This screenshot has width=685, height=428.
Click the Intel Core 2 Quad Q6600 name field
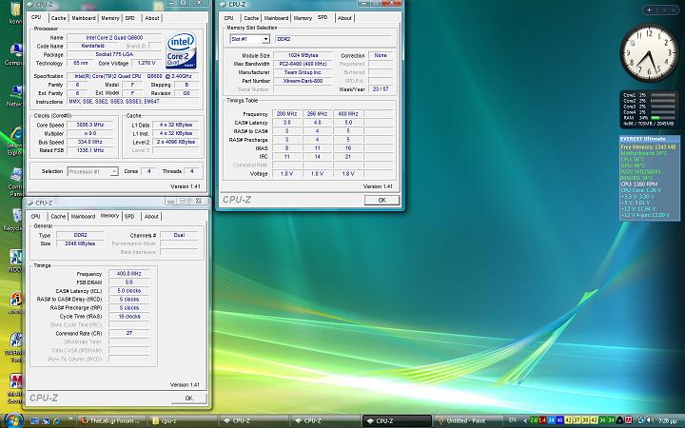(114, 37)
